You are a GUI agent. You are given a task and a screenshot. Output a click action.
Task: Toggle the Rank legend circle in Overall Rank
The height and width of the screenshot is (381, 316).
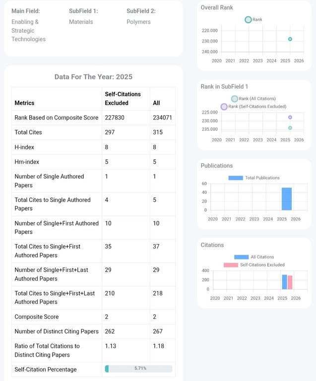pyautogui.click(x=248, y=20)
